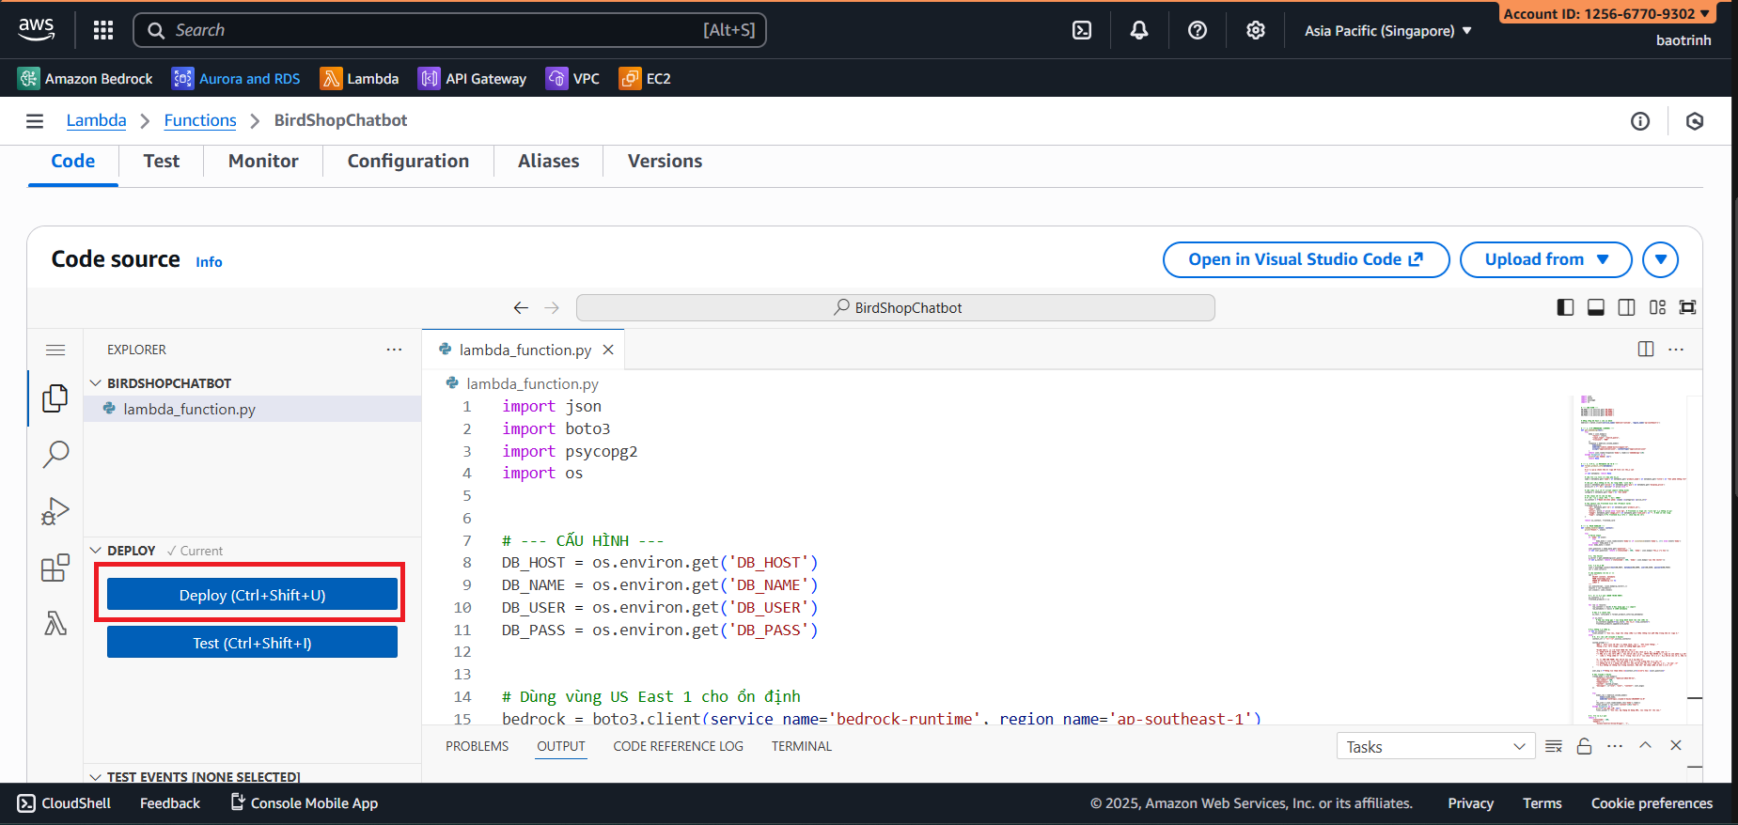
Task: Open the Tasks output channel dropdown
Action: 1435,746
